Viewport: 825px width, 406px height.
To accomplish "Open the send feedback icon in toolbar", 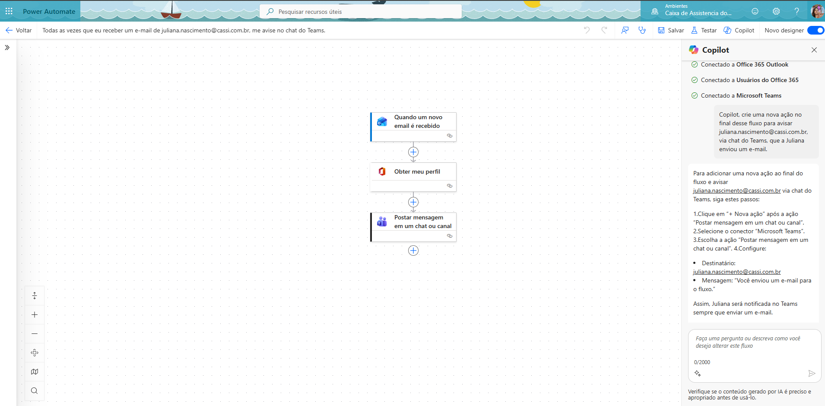I will 625,30.
